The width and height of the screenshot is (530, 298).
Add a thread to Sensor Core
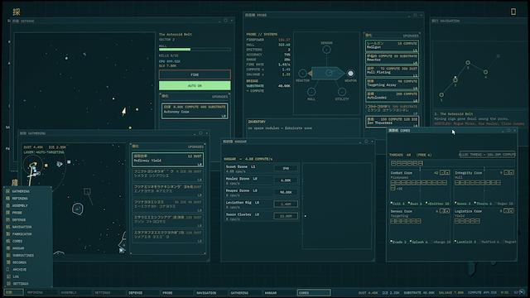(x=447, y=211)
